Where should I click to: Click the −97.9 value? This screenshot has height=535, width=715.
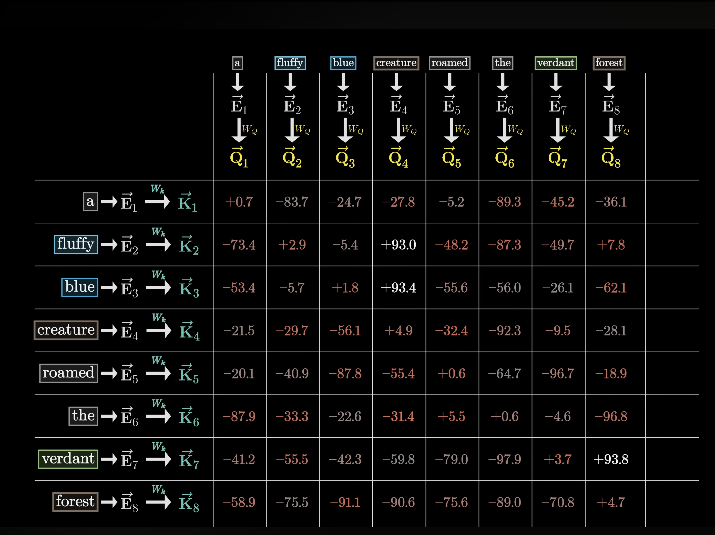click(x=504, y=459)
